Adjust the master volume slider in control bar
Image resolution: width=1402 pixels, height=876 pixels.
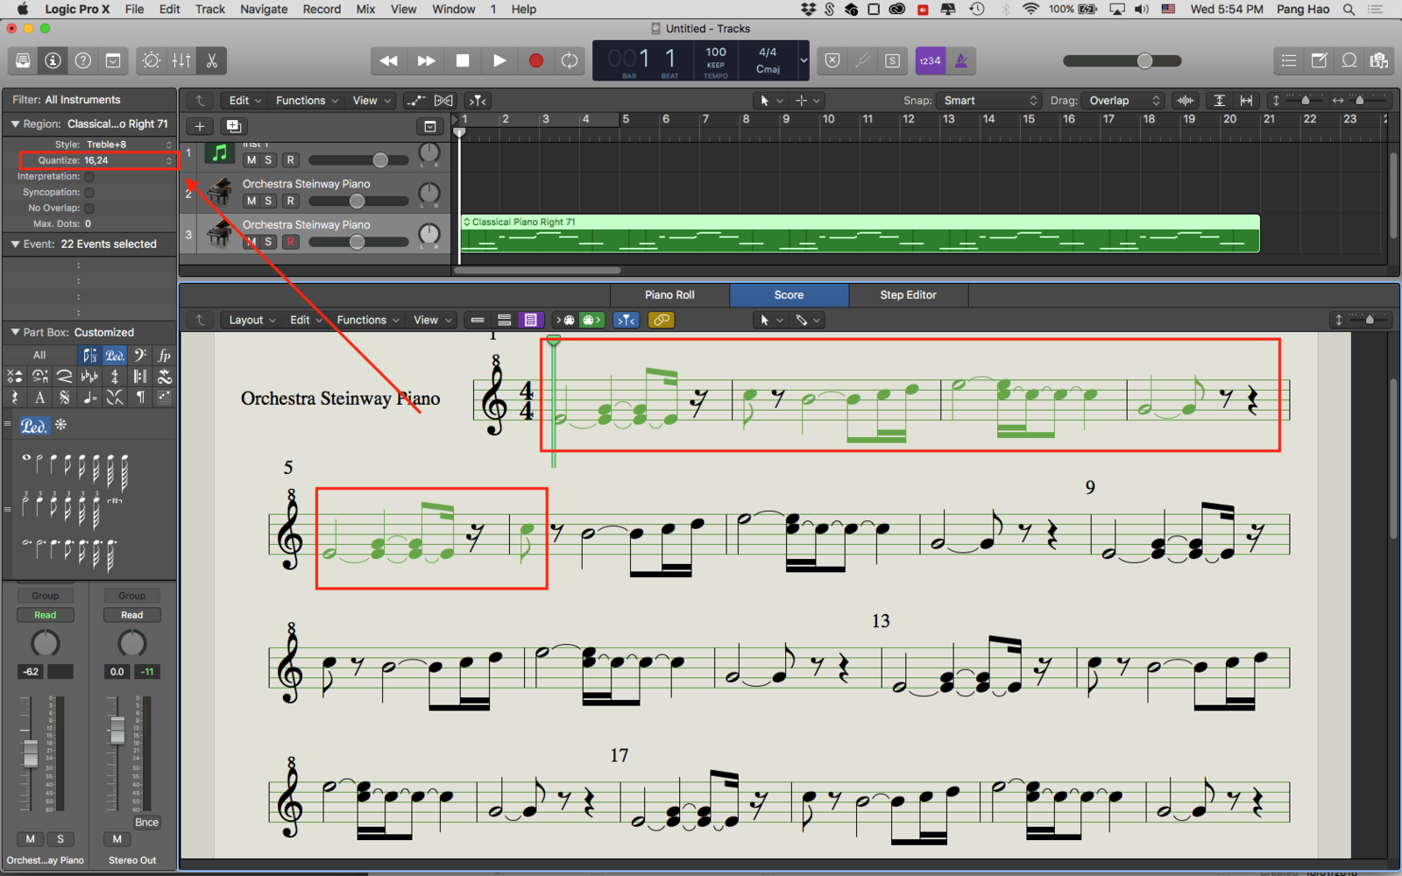1144,60
